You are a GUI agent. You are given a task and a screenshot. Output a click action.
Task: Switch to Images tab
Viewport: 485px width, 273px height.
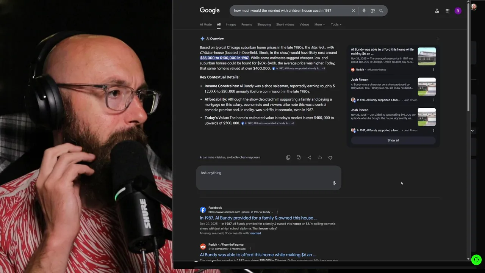click(231, 25)
